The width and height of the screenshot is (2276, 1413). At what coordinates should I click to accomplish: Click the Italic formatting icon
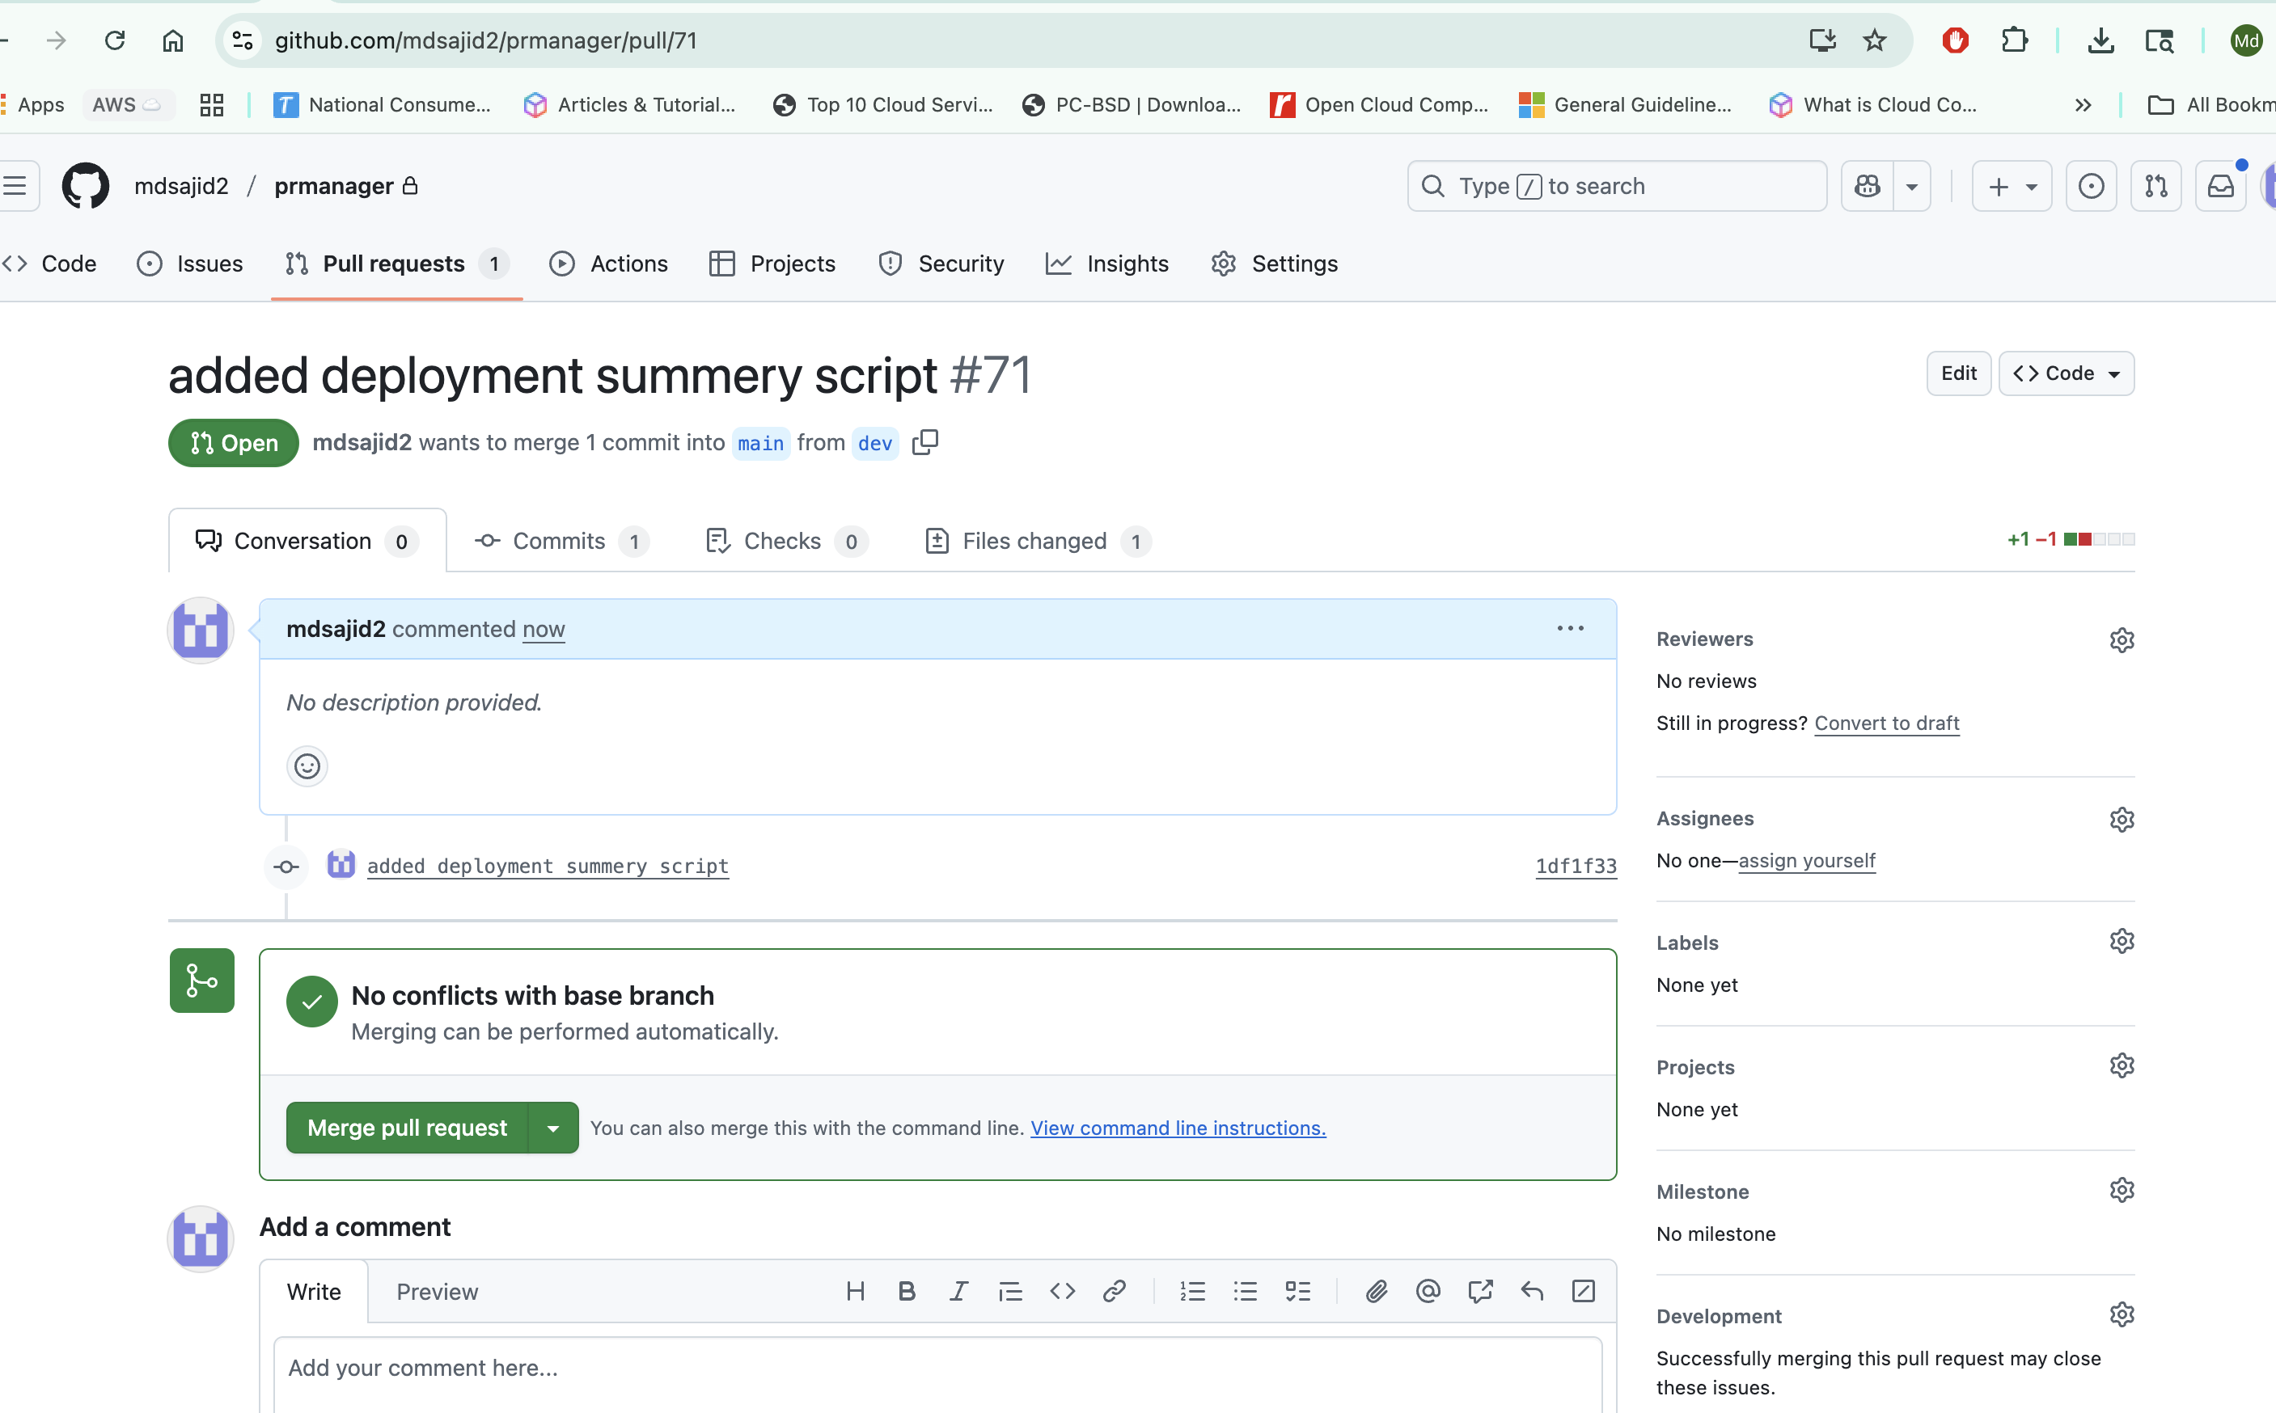click(958, 1292)
